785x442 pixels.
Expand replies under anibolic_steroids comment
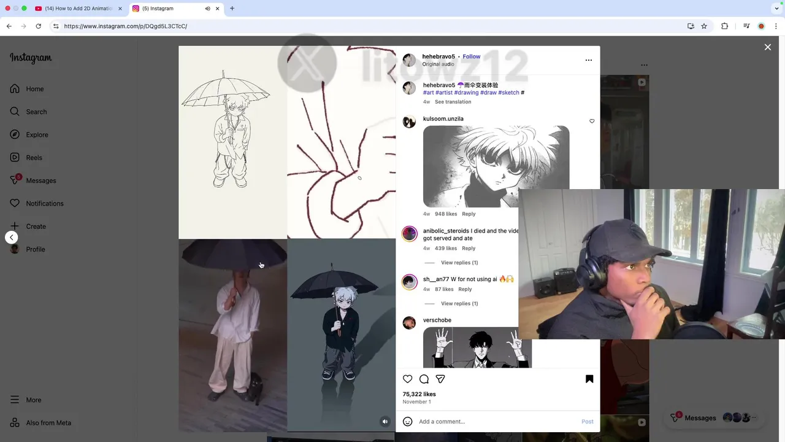(x=459, y=263)
